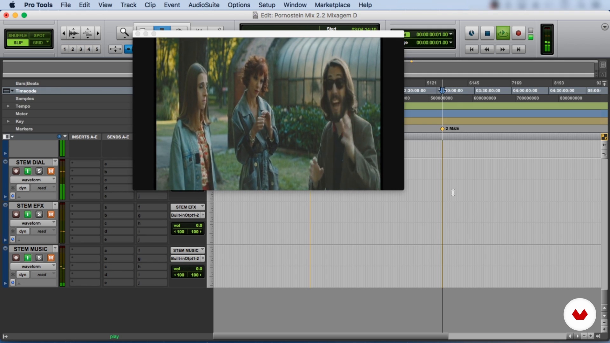Open the Marketplace menu
This screenshot has width=610, height=343.
point(332,5)
